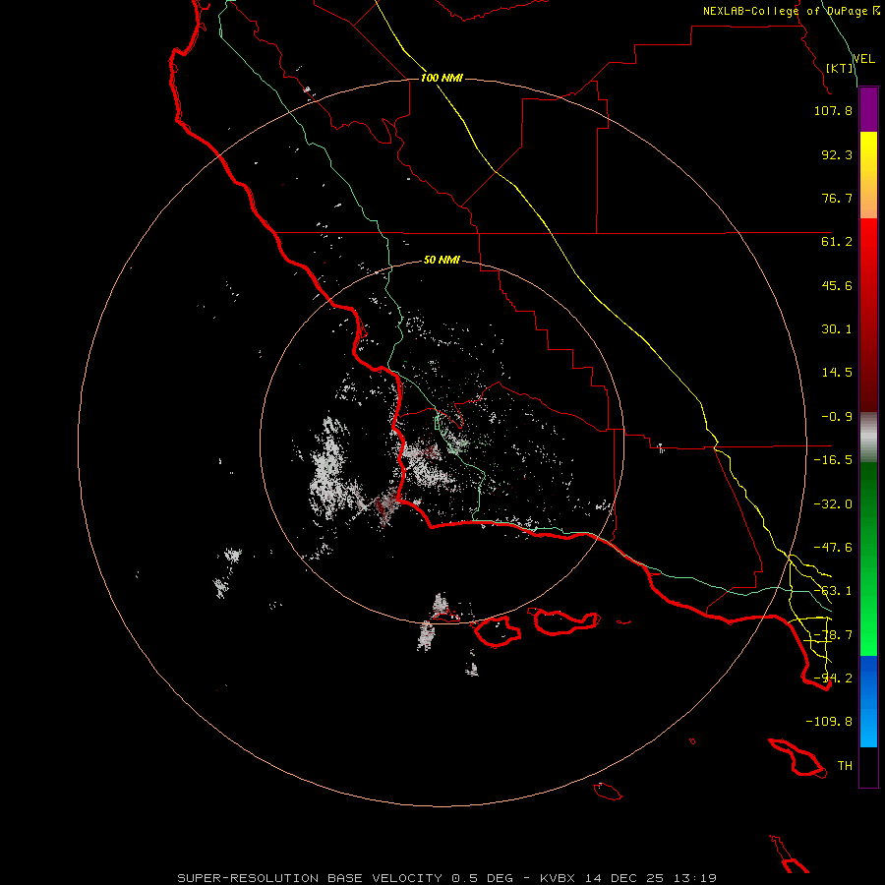Click the 107.8 velocity scale value
Viewport: 885px width, 885px height.
[833, 110]
